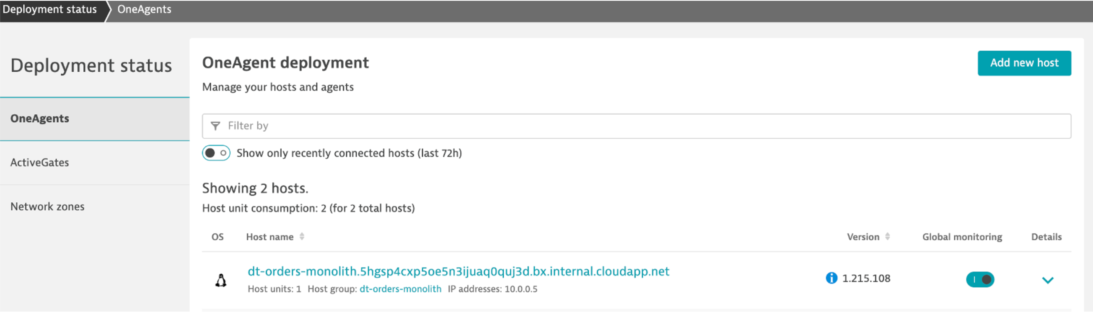Click Add new host button

[x=1024, y=63]
